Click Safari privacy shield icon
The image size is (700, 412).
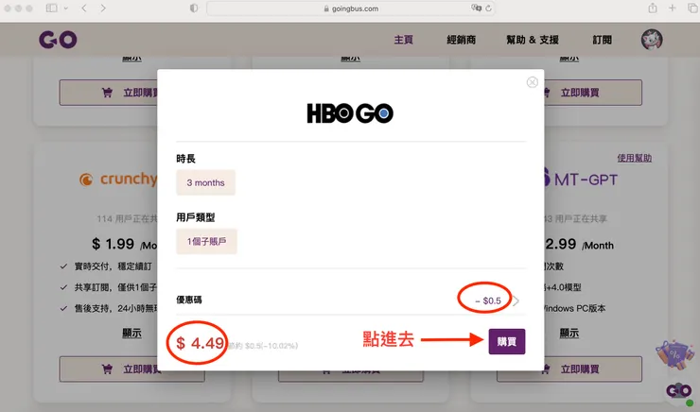click(194, 8)
